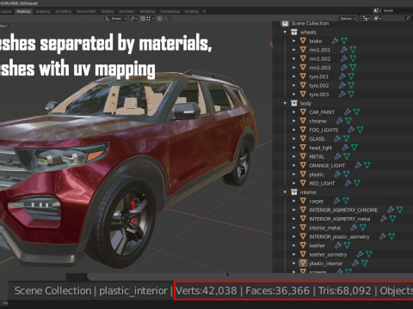This screenshot has height=309, width=413.
Task: Expand the brake object row
Action: [x=294, y=41]
